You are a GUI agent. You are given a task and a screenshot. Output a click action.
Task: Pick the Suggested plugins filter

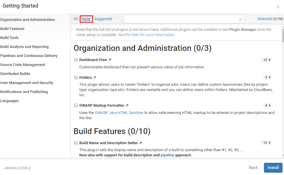[x=103, y=19]
